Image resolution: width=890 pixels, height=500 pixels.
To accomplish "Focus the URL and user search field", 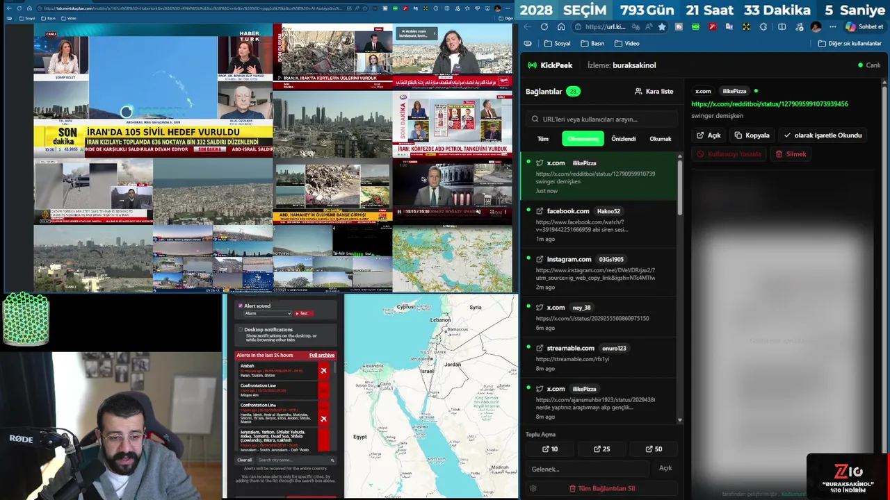I will (602, 119).
